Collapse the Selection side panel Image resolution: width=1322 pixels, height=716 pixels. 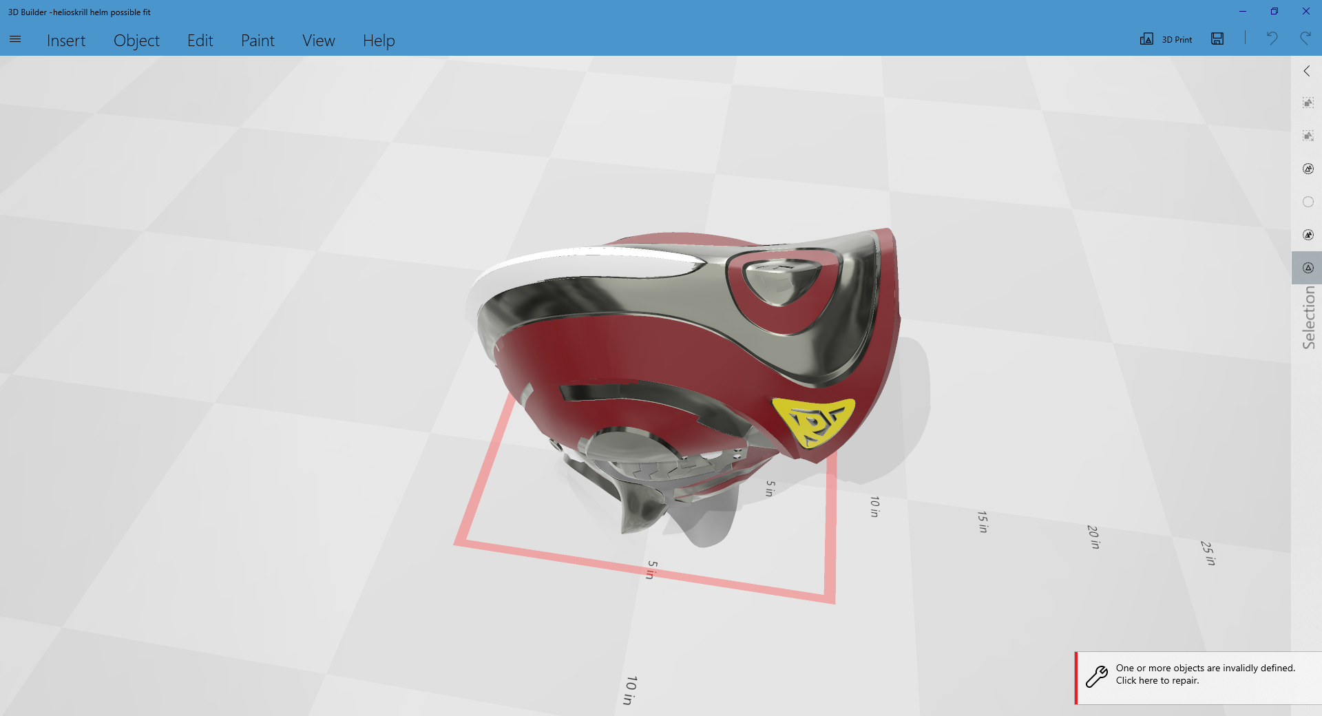tap(1307, 71)
